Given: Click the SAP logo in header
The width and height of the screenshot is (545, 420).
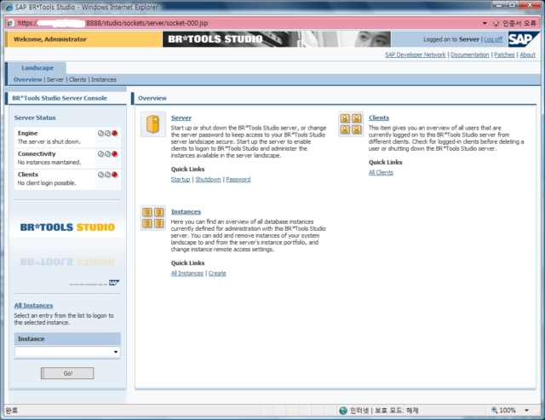Looking at the screenshot, I should [x=523, y=39].
